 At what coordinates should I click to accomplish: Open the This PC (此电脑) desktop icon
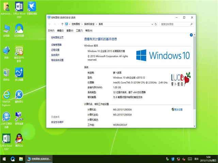6,31
